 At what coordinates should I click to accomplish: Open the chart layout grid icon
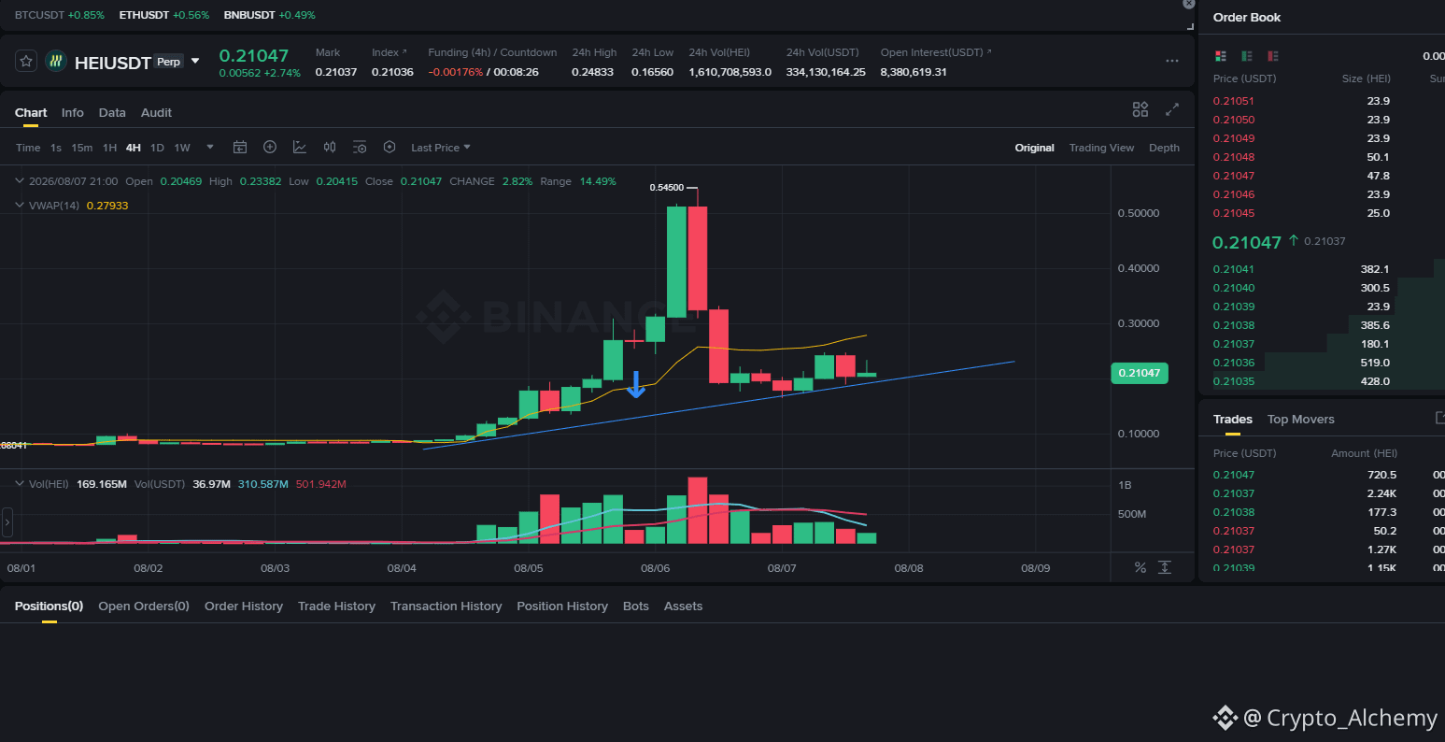click(x=1140, y=109)
